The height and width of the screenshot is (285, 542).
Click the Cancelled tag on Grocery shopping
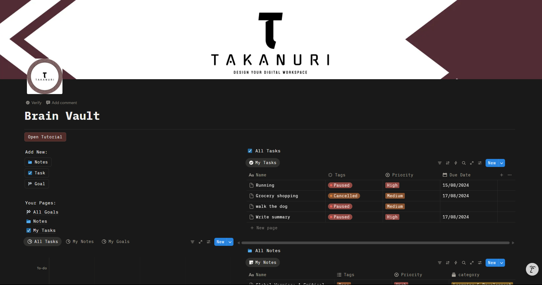click(x=344, y=196)
